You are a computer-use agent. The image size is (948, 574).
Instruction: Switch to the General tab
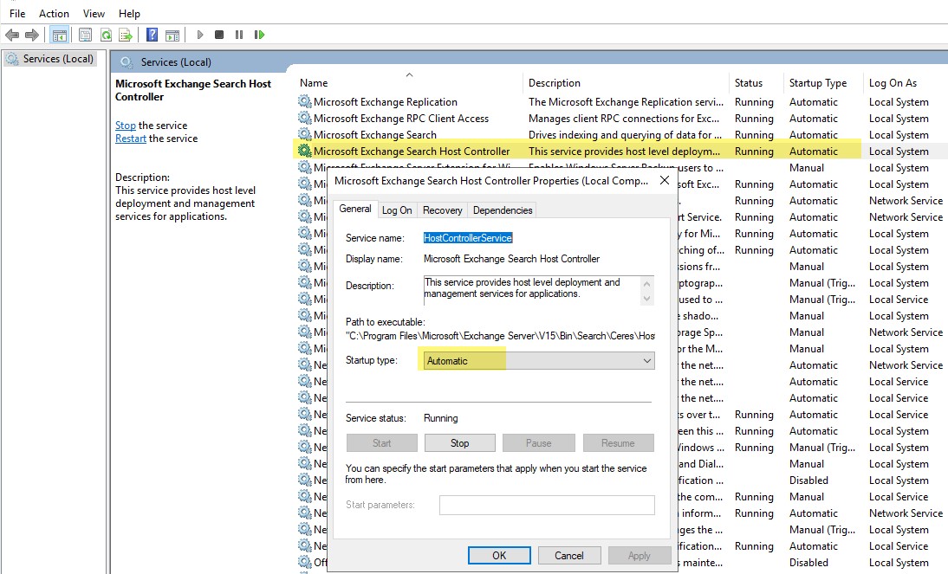355,209
